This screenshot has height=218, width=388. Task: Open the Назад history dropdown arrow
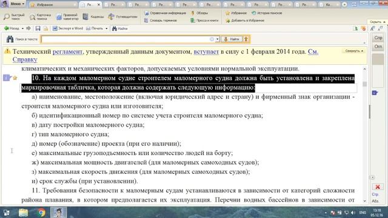pos(22,28)
